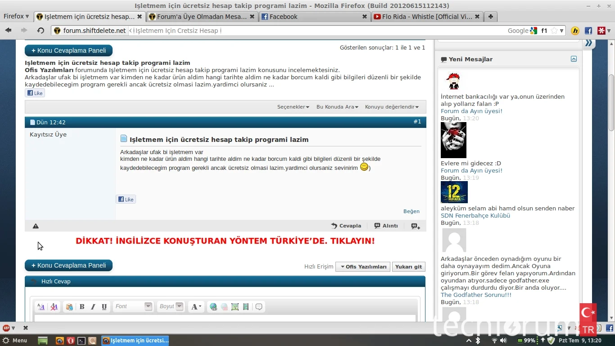Image resolution: width=615 pixels, height=346 pixels.
Task: Apply italic formatting in the reply editor
Action: pos(93,307)
